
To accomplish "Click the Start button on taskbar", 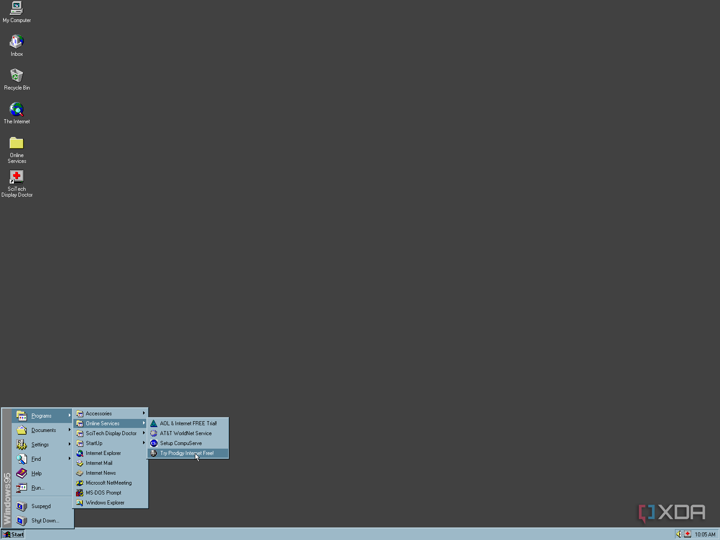I will pos(13,534).
